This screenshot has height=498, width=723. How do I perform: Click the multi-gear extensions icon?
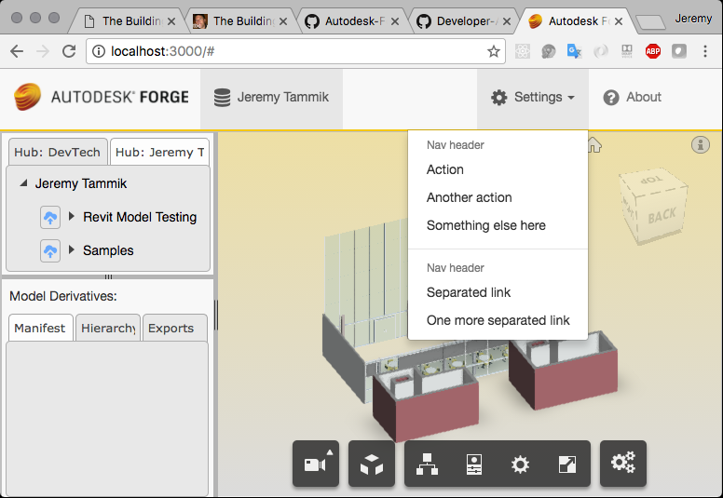(x=622, y=464)
